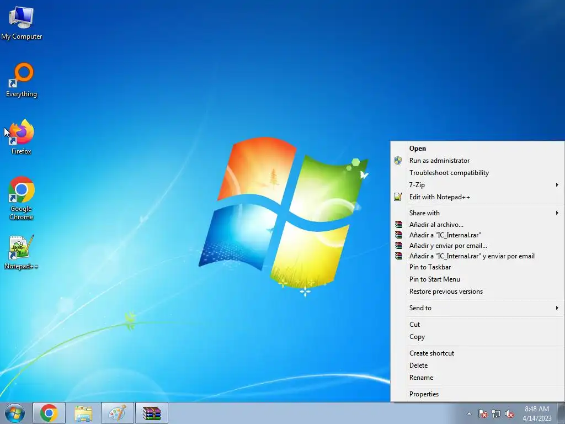Choose Copy in the context menu

pos(477,337)
